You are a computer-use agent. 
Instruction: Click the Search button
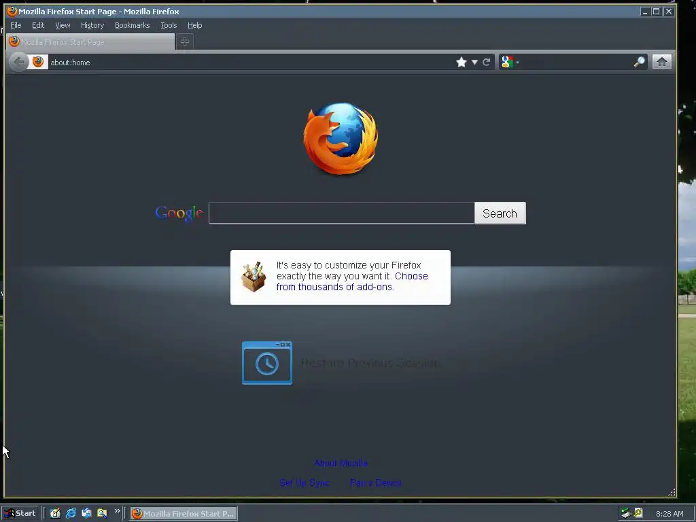click(500, 213)
